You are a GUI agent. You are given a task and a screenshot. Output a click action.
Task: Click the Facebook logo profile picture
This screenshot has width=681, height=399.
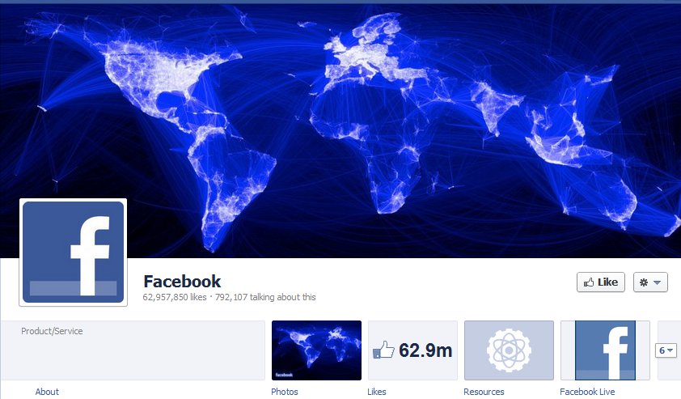[x=73, y=252]
